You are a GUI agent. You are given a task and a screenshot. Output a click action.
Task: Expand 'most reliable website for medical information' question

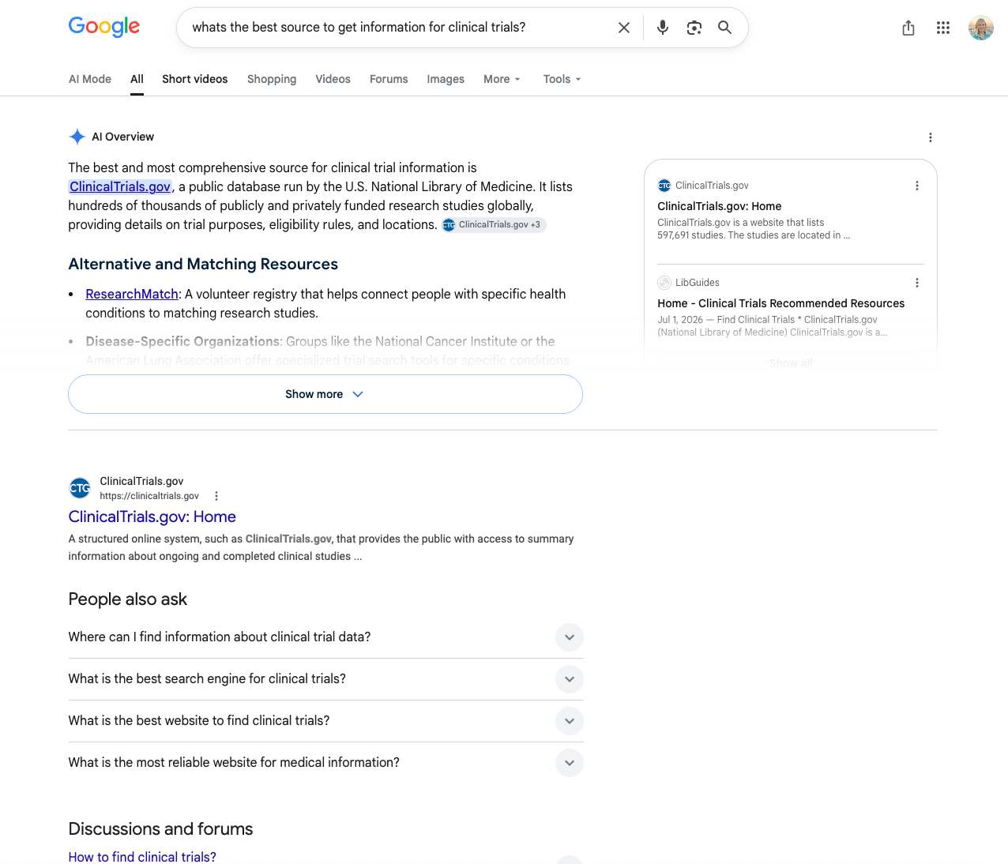pos(325,763)
